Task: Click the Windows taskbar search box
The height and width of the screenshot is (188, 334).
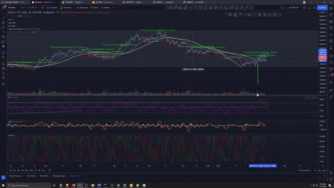Action: (x=29, y=185)
